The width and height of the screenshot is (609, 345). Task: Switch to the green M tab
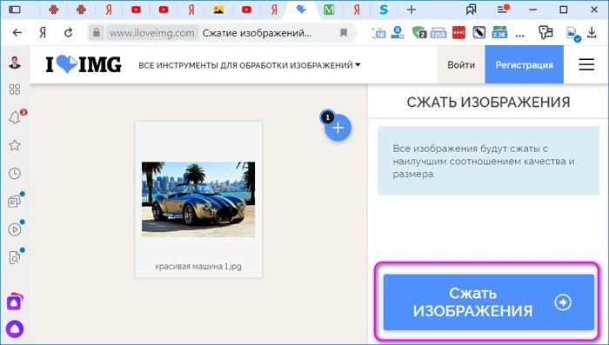(x=329, y=10)
